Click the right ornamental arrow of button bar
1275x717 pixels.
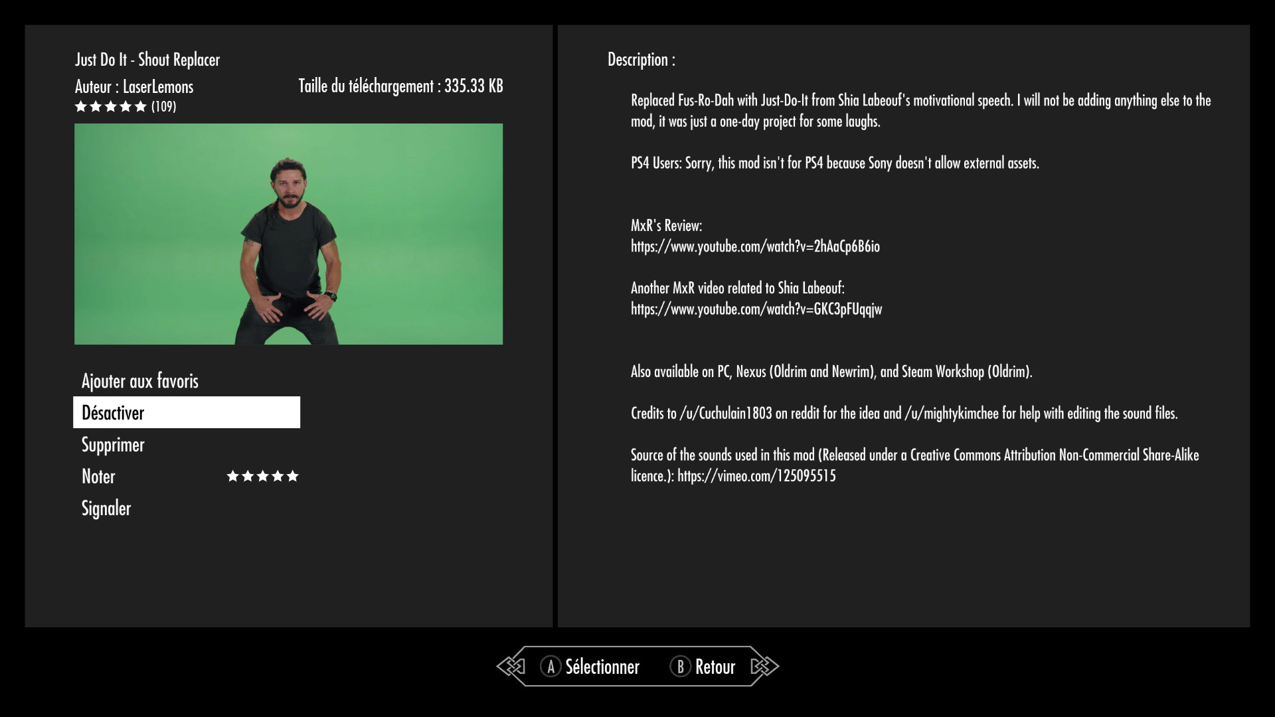(x=764, y=666)
